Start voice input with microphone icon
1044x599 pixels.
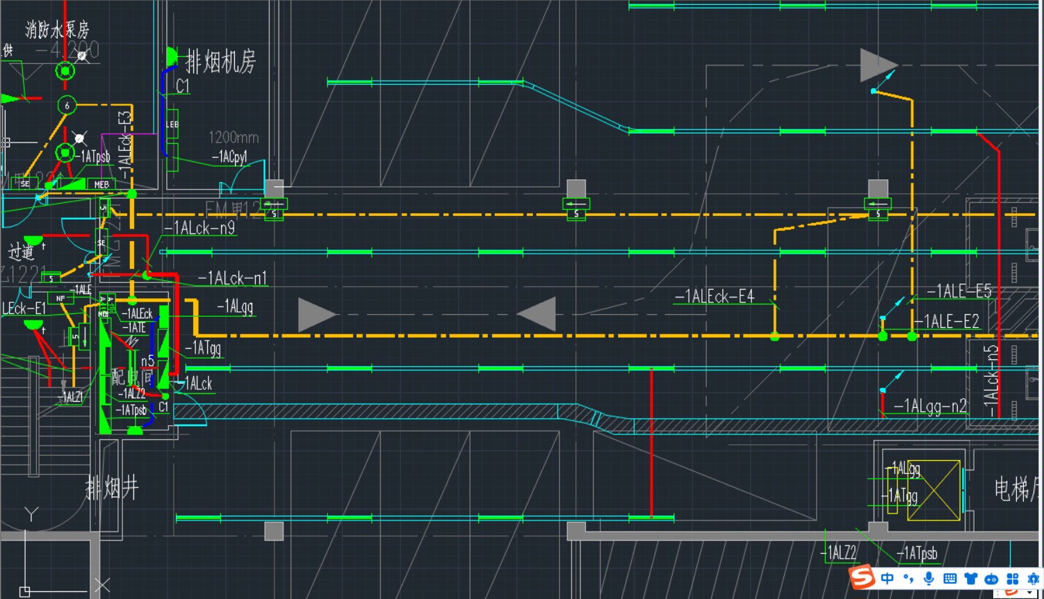929,578
